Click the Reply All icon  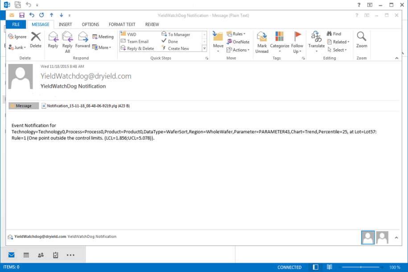(67, 42)
